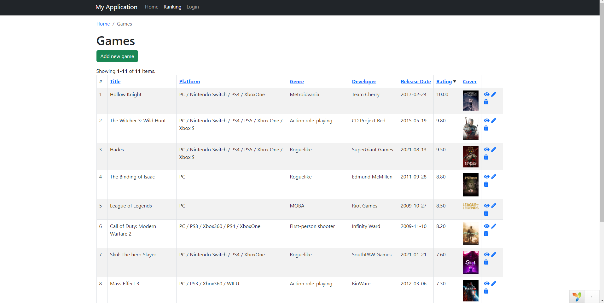This screenshot has height=303, width=604.
Task: Edit Skul: The hero Slayer entry
Action: 494,254
